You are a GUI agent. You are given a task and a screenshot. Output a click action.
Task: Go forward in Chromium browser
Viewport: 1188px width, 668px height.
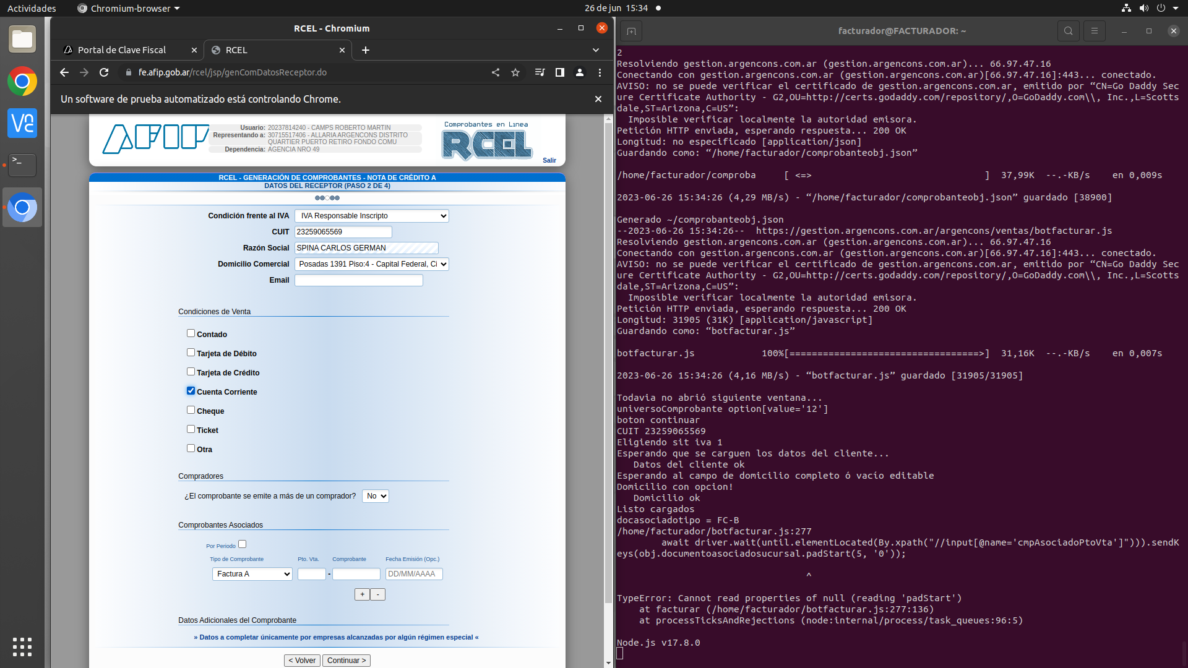[84, 72]
